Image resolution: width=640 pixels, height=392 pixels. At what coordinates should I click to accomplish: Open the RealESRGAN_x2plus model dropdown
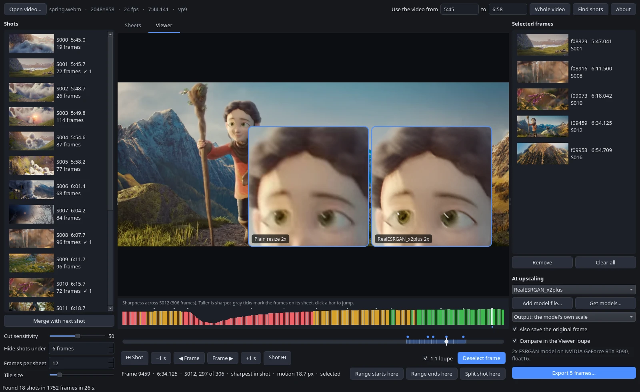[574, 290]
